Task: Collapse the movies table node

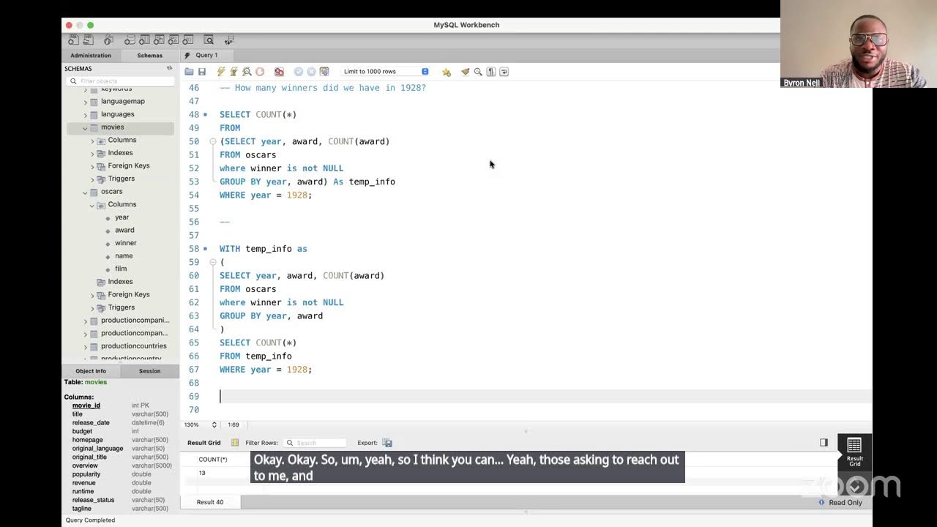Action: 85,128
